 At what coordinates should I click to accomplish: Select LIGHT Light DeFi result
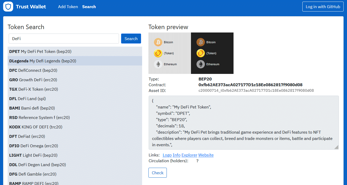75,155
